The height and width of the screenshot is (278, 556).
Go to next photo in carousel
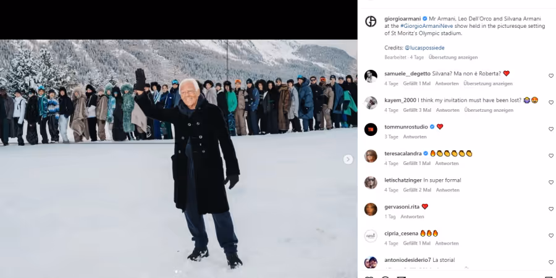click(x=348, y=159)
